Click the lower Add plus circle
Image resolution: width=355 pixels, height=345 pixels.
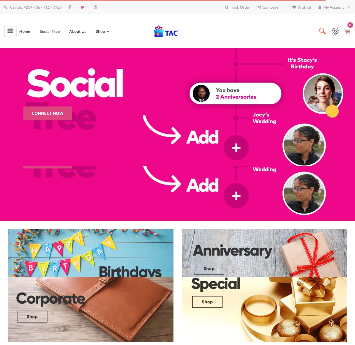[x=236, y=196]
